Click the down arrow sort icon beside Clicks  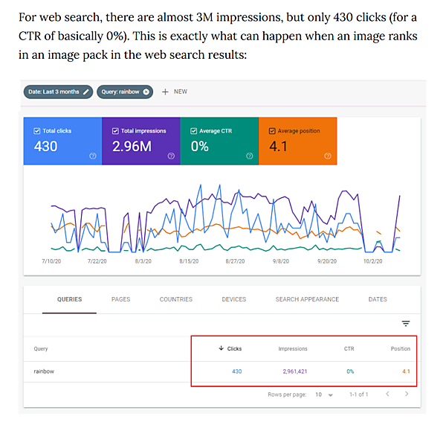tap(220, 348)
